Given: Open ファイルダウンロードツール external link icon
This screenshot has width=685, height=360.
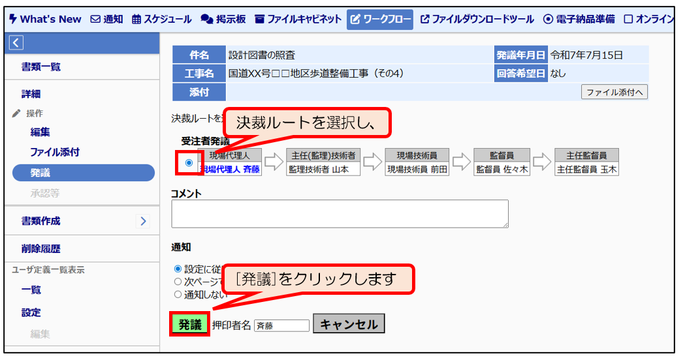Looking at the screenshot, I should click(x=424, y=20).
